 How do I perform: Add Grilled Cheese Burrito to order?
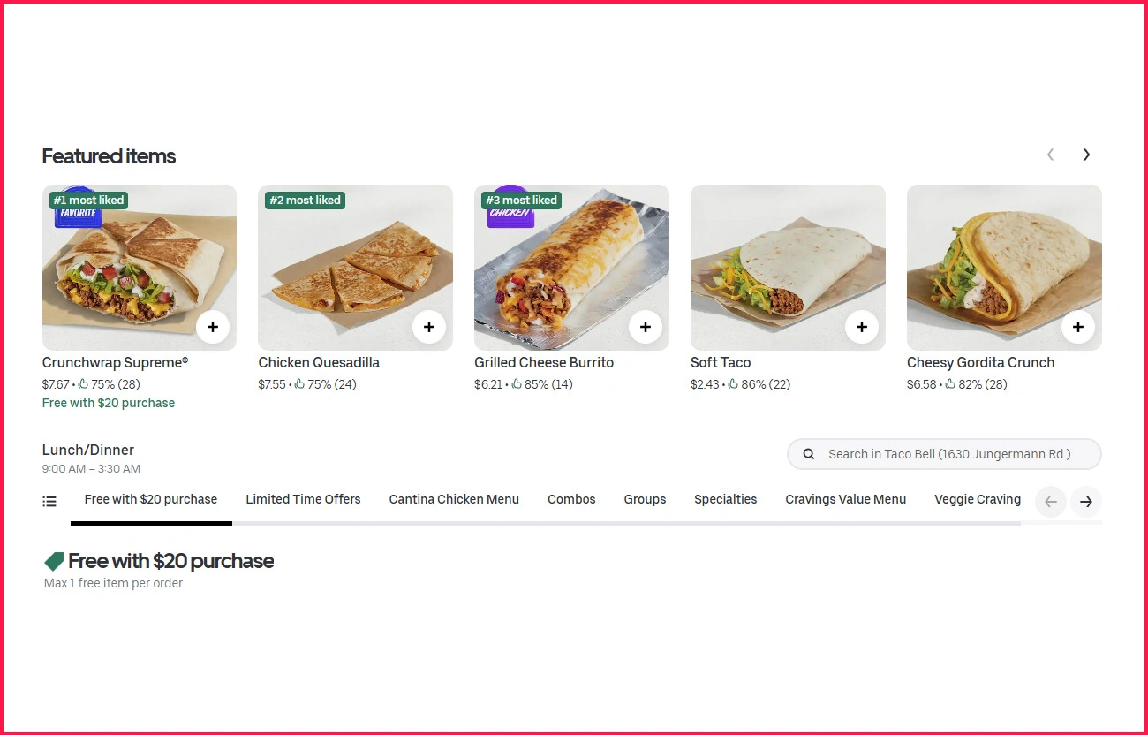click(646, 327)
